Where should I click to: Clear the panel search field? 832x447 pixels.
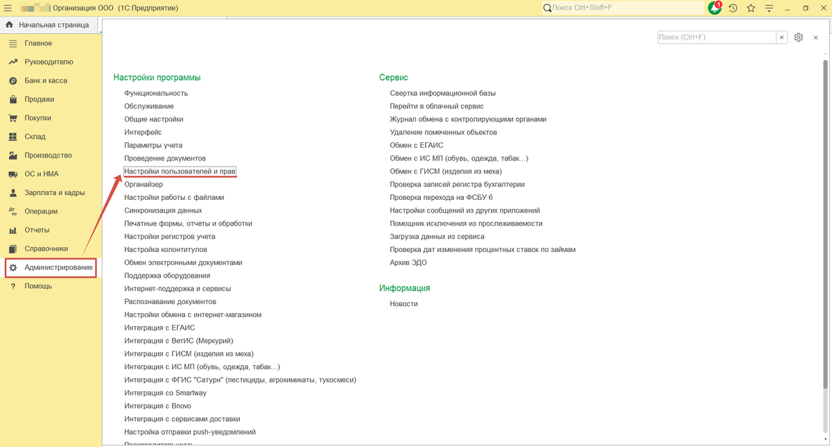[x=782, y=37]
